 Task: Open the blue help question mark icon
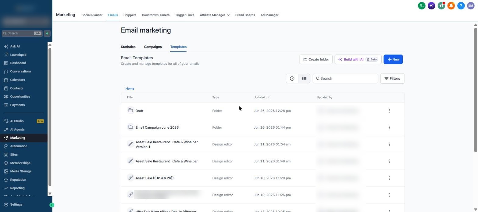[461, 5]
